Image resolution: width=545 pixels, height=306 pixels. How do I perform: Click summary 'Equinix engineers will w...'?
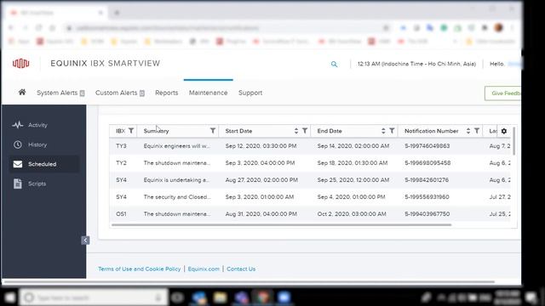pyautogui.click(x=176, y=145)
